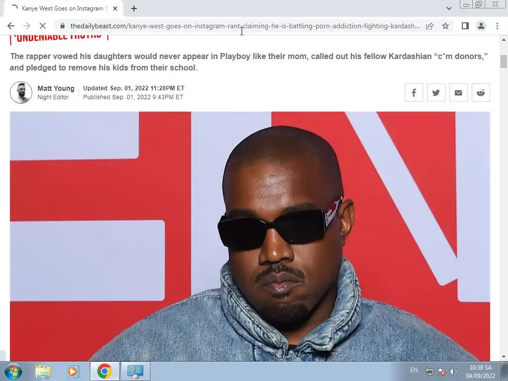Share the article on Facebook
Image resolution: width=508 pixels, height=381 pixels.
pos(414,93)
